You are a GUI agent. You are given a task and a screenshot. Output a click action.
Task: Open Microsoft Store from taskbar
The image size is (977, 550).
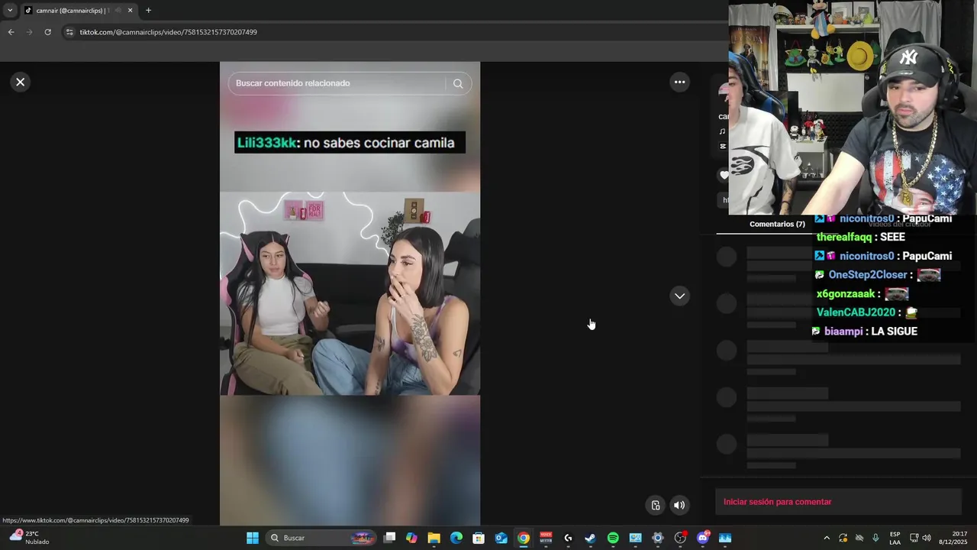pyautogui.click(x=479, y=538)
